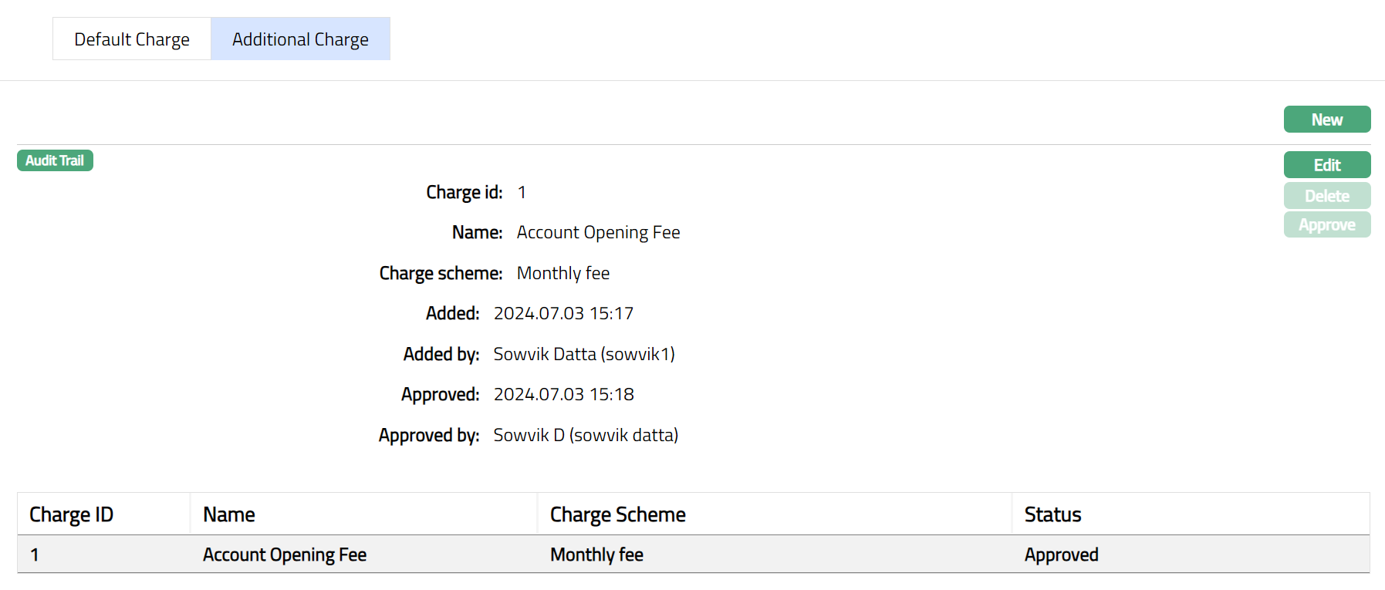The image size is (1385, 590).
Task: Click the Approved by value Sowvik D
Action: pos(585,435)
